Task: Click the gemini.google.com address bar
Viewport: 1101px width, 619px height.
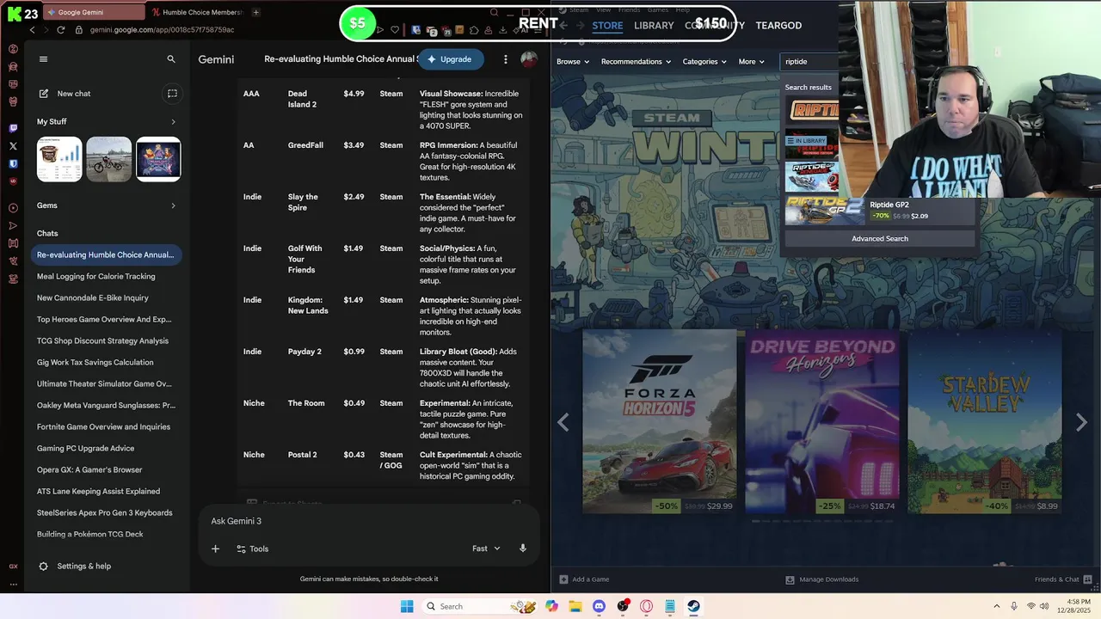Action: [162, 29]
